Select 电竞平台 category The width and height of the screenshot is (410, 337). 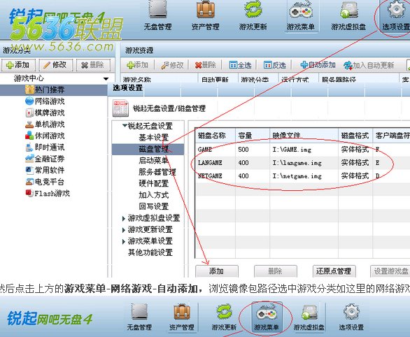[45, 182]
